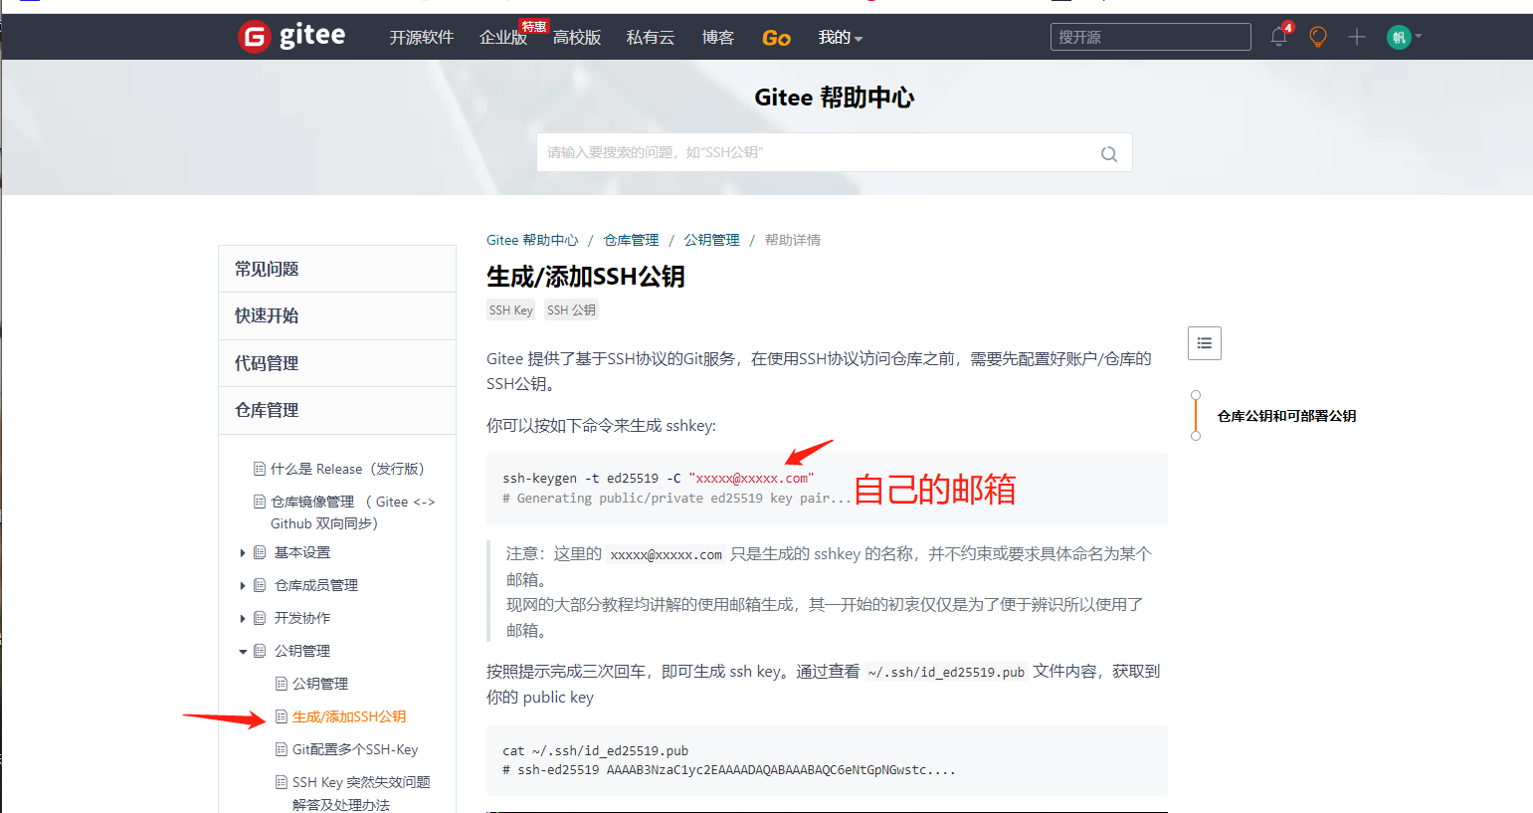
Task: Click the search magnifier icon in help center
Action: pos(1109,153)
